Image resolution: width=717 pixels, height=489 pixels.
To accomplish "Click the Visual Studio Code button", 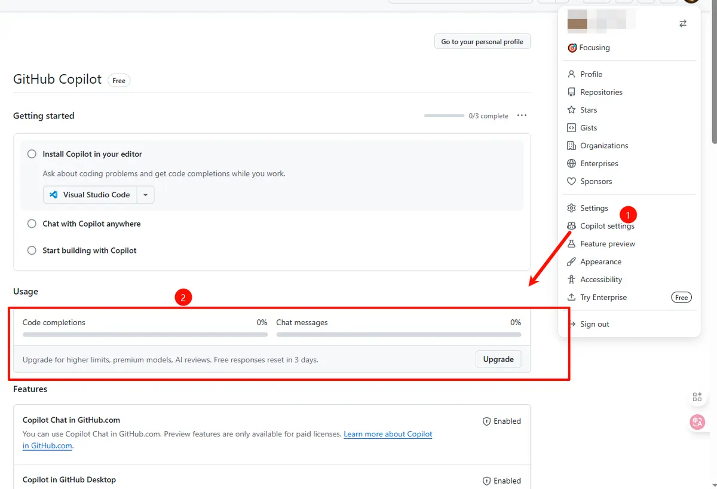I will coord(90,195).
